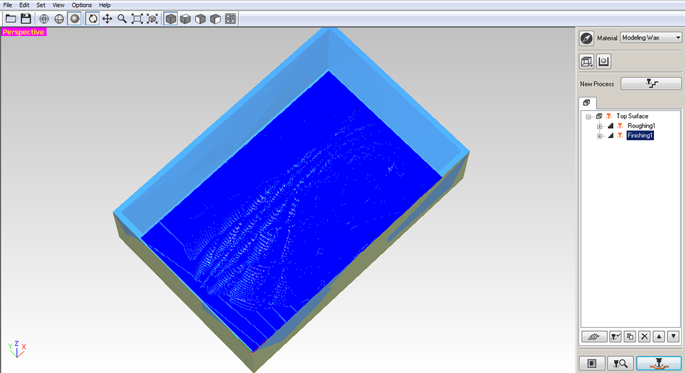Open the Material dropdown showing Modeling Wax
Image resolution: width=685 pixels, height=373 pixels.
651,37
